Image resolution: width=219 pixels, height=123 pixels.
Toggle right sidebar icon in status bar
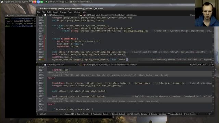coord(210,114)
